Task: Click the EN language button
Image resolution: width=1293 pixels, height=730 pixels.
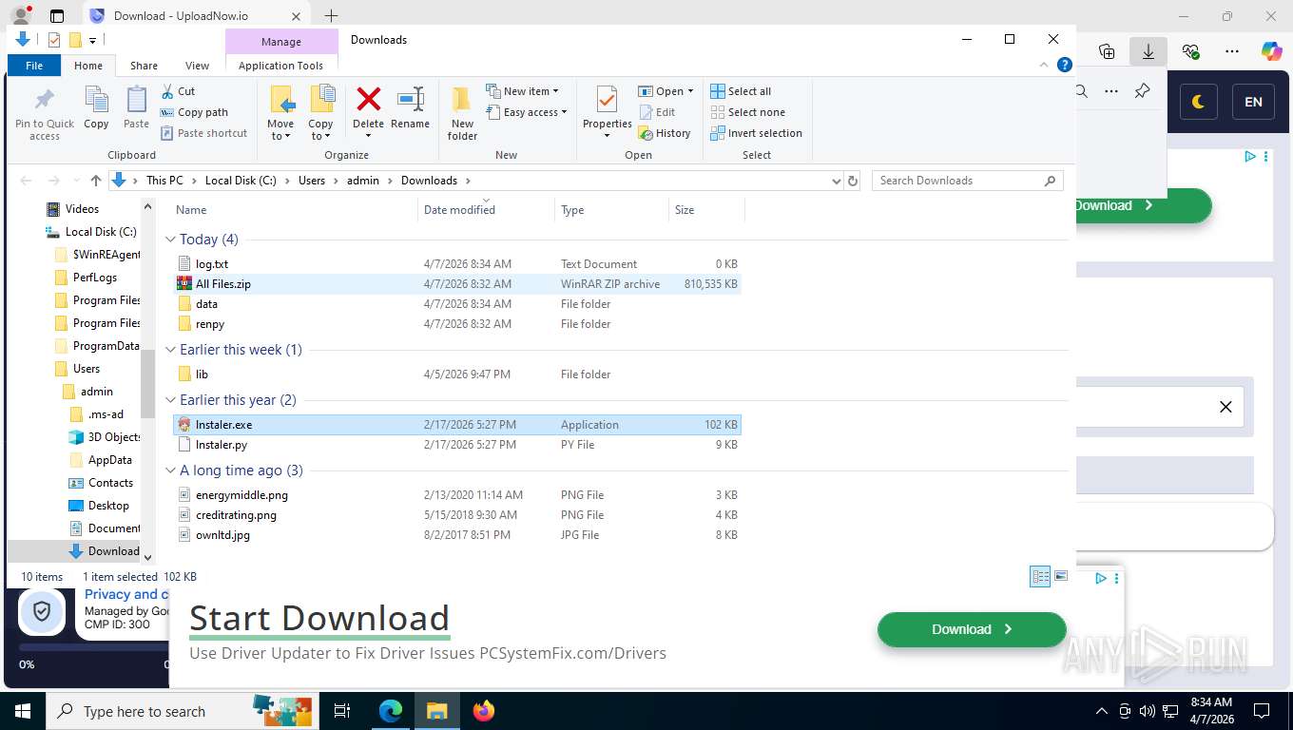Action: pos(1253,102)
